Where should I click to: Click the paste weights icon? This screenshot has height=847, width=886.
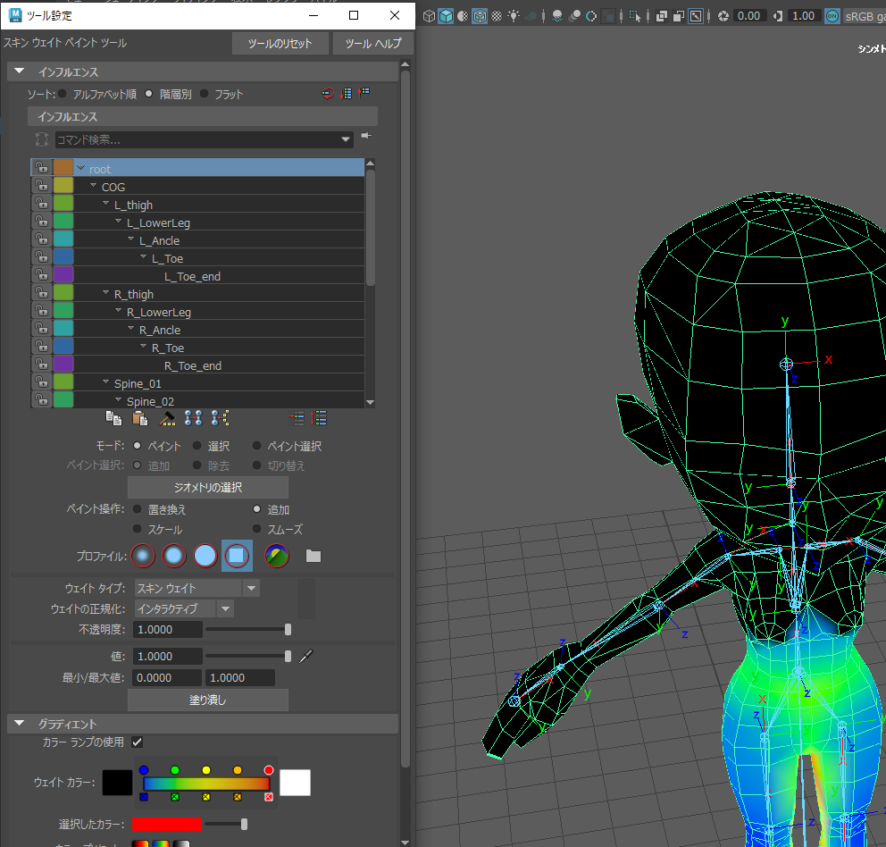(x=139, y=418)
